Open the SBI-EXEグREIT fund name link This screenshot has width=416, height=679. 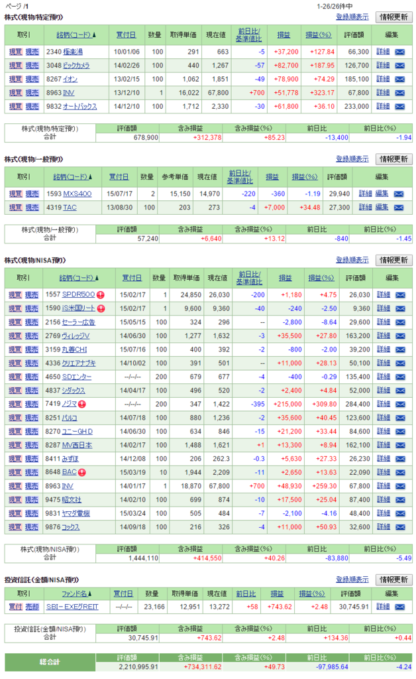point(72,607)
